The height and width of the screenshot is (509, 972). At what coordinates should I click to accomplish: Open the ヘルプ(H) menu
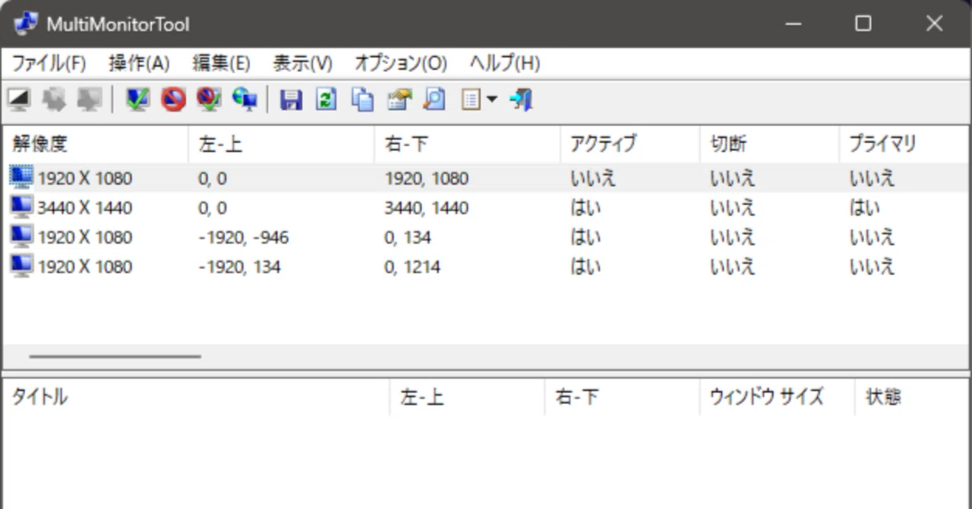click(x=504, y=64)
